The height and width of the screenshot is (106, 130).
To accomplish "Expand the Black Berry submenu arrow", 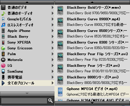I will (x=53, y=37).
